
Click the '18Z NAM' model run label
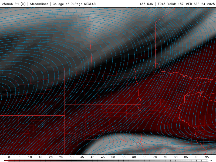coord(146,4)
